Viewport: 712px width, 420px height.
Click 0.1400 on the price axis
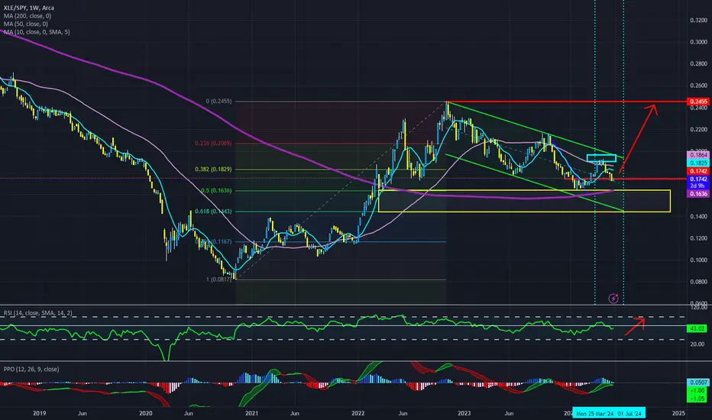pyautogui.click(x=698, y=217)
